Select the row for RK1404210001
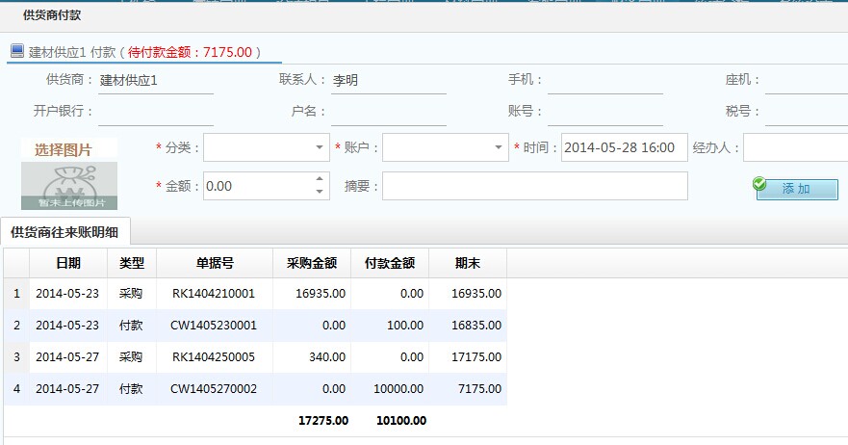848x445 pixels. (x=214, y=294)
